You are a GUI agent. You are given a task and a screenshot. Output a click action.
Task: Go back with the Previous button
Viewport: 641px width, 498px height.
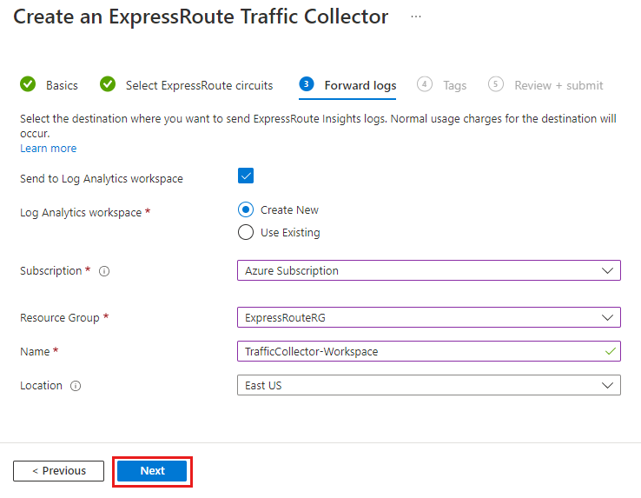pyautogui.click(x=58, y=471)
